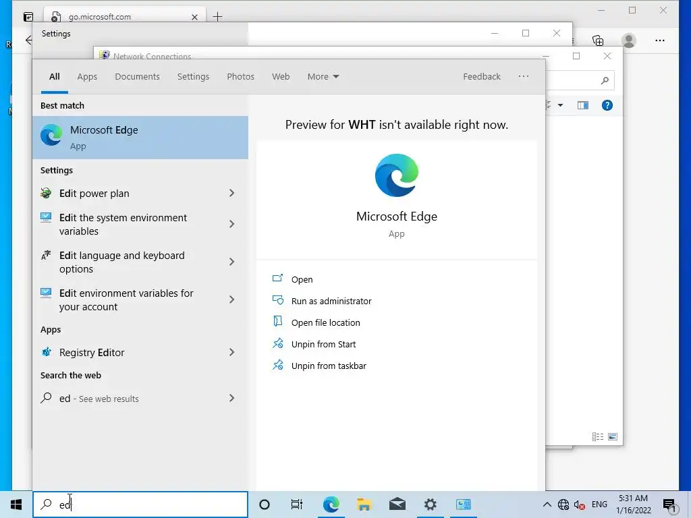Open Settings gear on the taskbar
This screenshot has height=518, width=691.
430,505
